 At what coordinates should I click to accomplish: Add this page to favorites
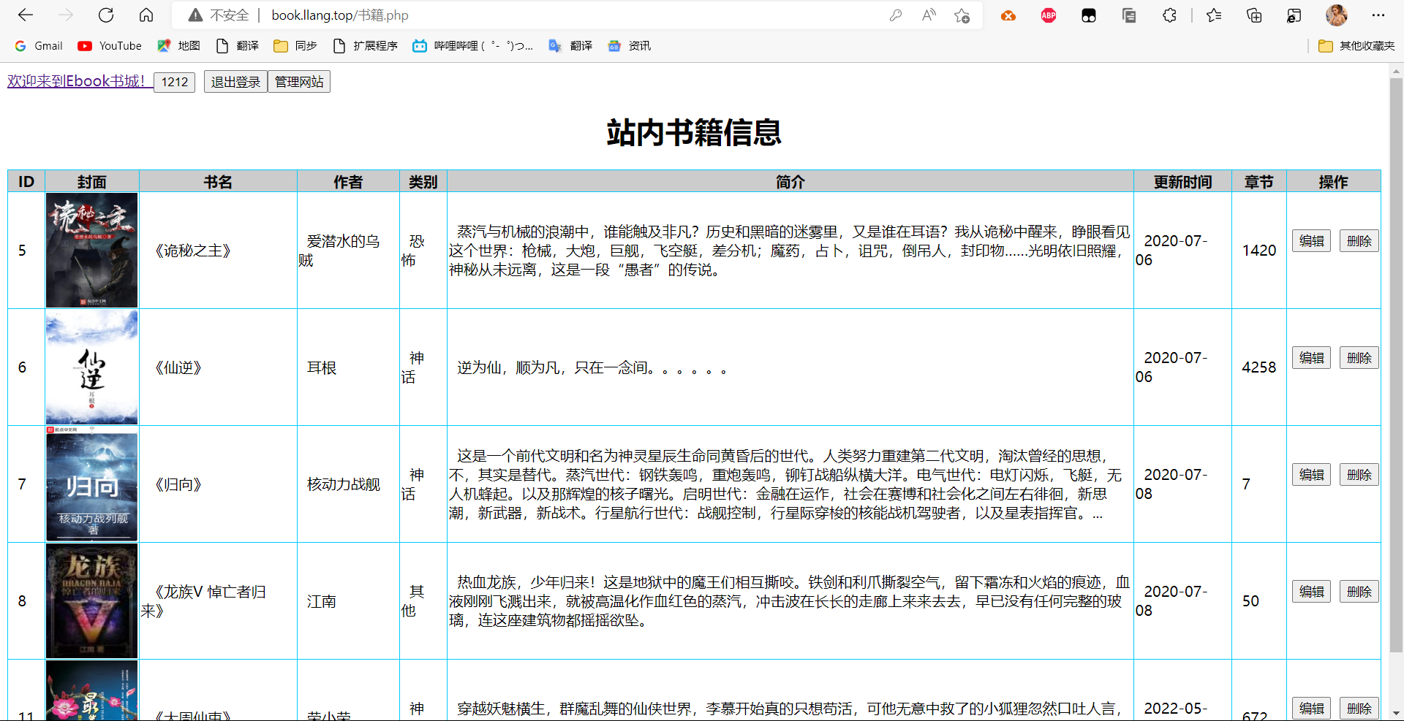click(962, 15)
